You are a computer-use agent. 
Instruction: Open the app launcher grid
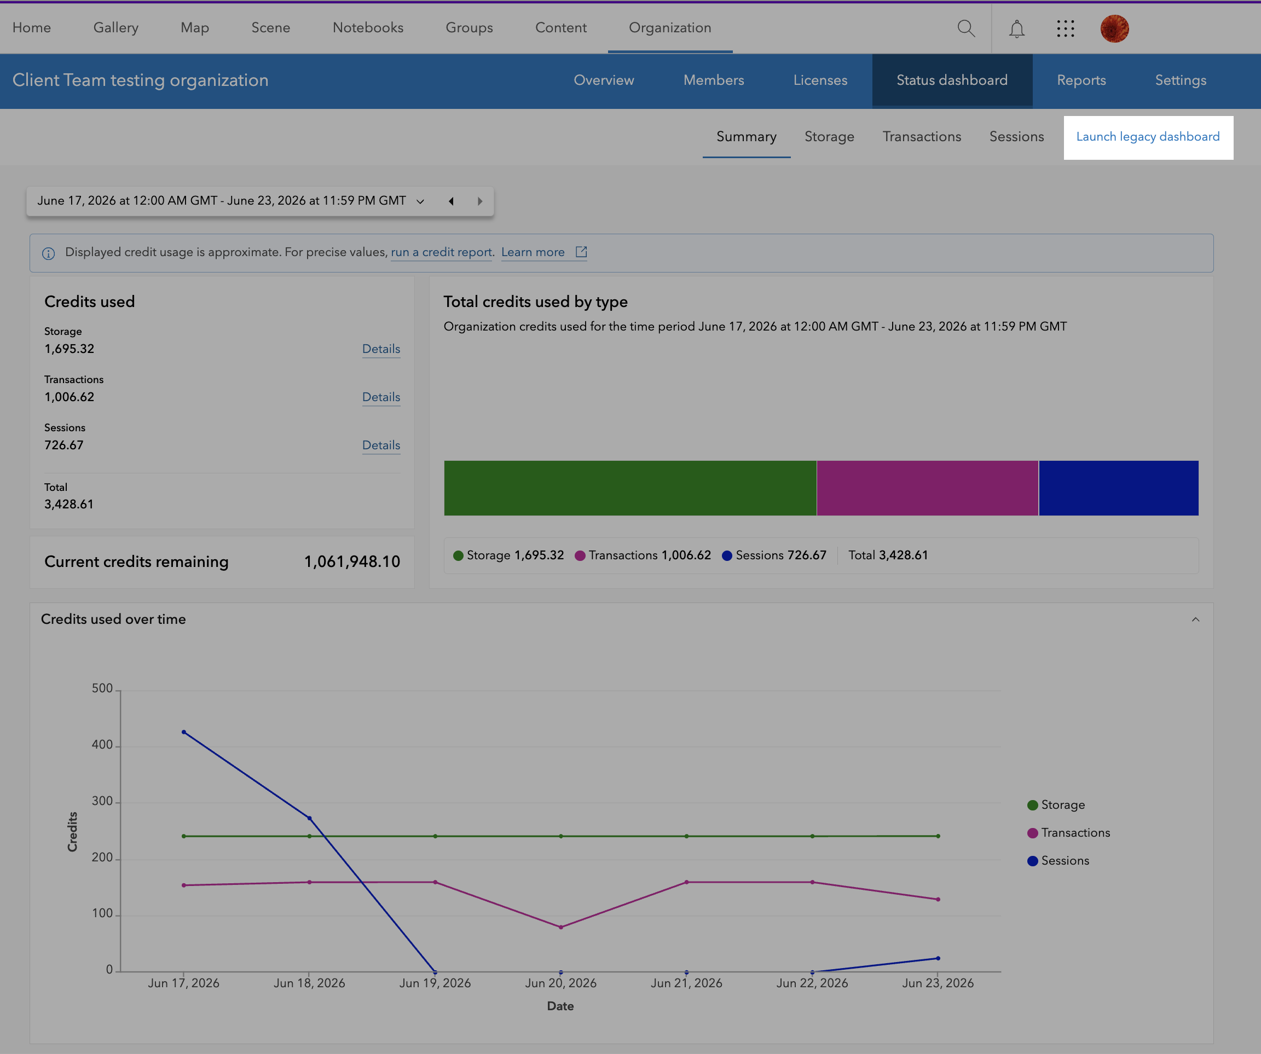click(1065, 28)
